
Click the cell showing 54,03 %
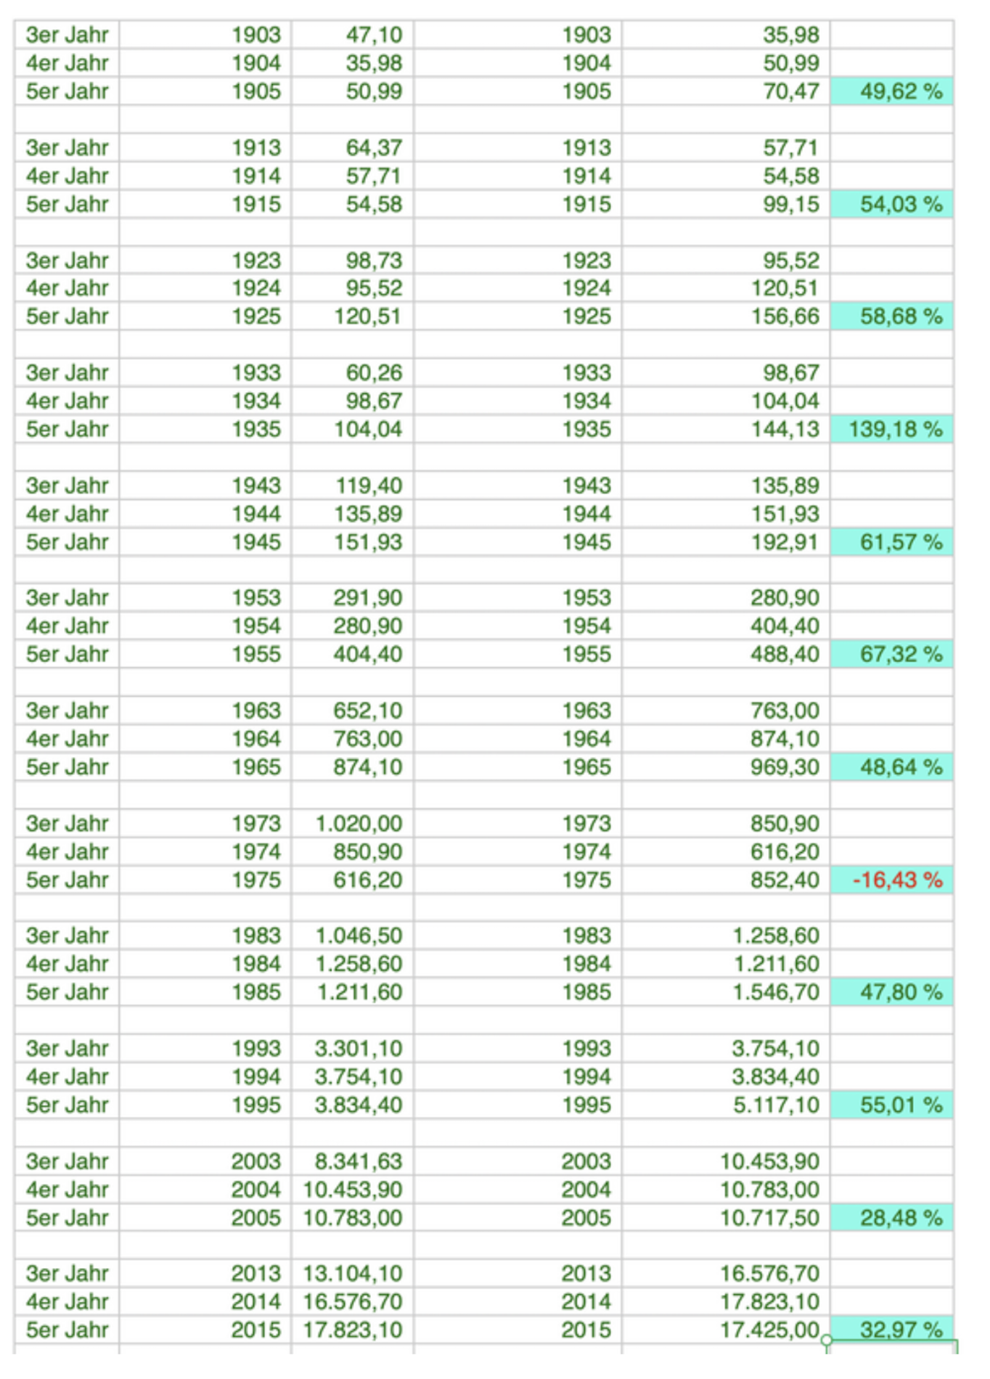[891, 204]
